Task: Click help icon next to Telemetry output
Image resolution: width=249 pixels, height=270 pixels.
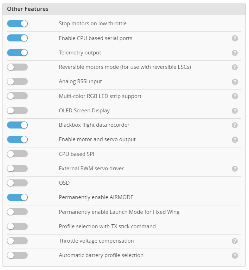Action: pyautogui.click(x=235, y=53)
